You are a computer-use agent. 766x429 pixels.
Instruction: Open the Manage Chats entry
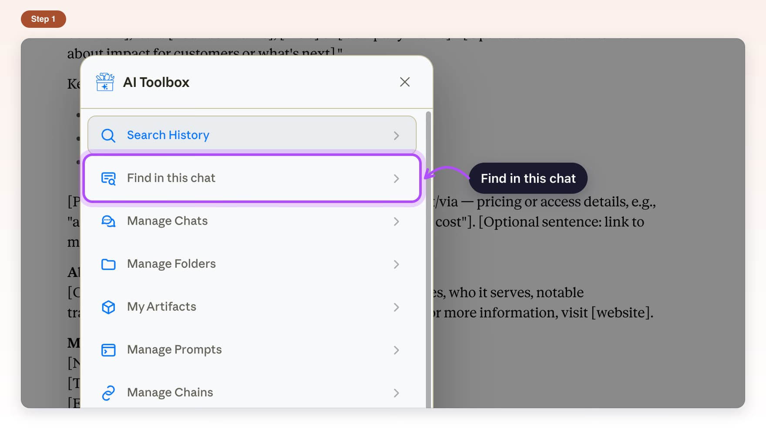coord(252,221)
